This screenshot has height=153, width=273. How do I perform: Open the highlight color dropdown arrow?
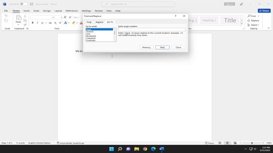coord(77,23)
